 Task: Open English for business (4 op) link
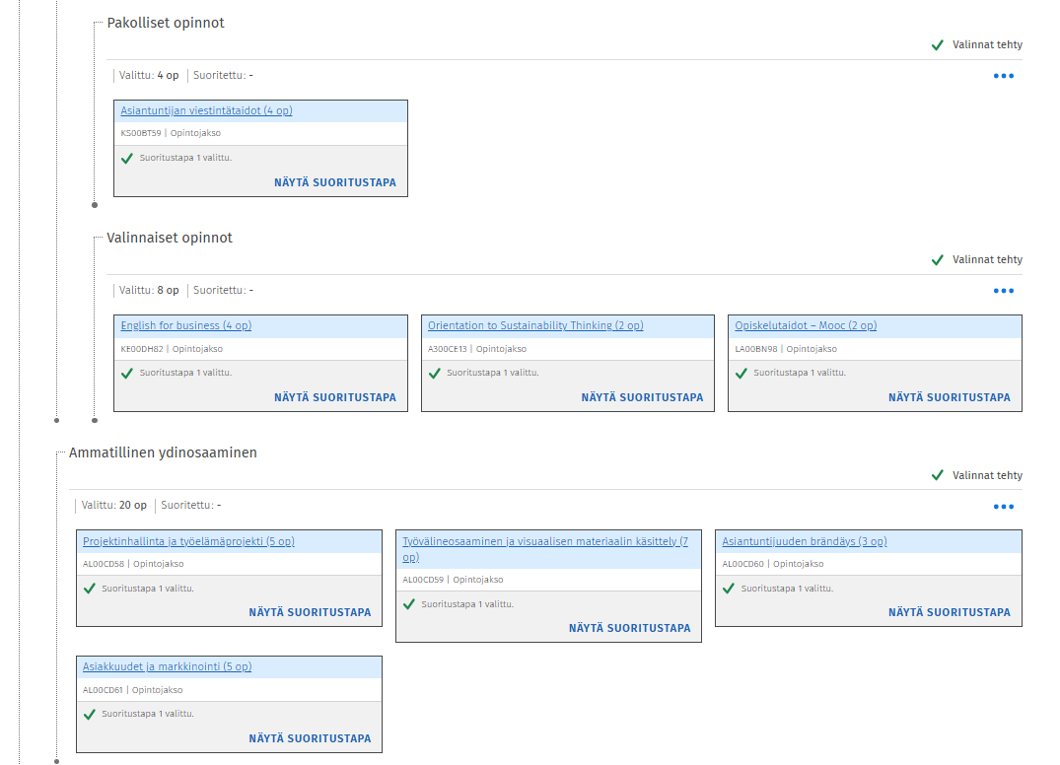[x=185, y=326]
